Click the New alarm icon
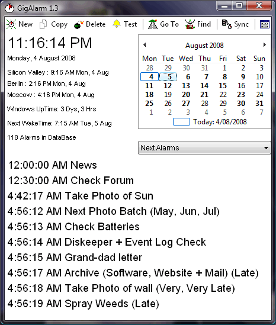276x325 pixels. click(11, 24)
